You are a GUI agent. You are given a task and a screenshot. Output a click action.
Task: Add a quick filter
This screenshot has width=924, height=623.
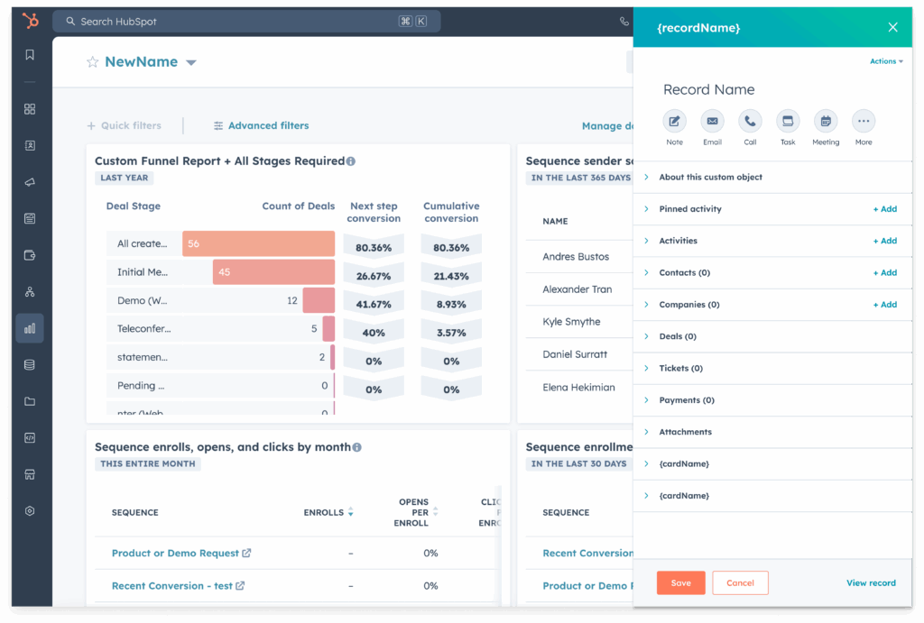[124, 125]
